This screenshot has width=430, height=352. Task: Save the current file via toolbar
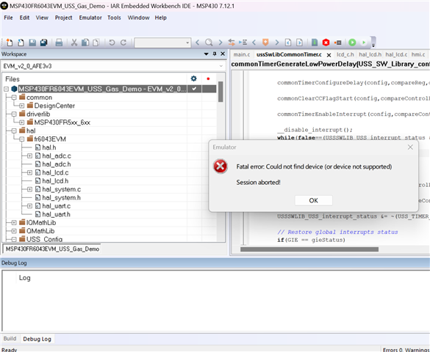tap(32, 43)
